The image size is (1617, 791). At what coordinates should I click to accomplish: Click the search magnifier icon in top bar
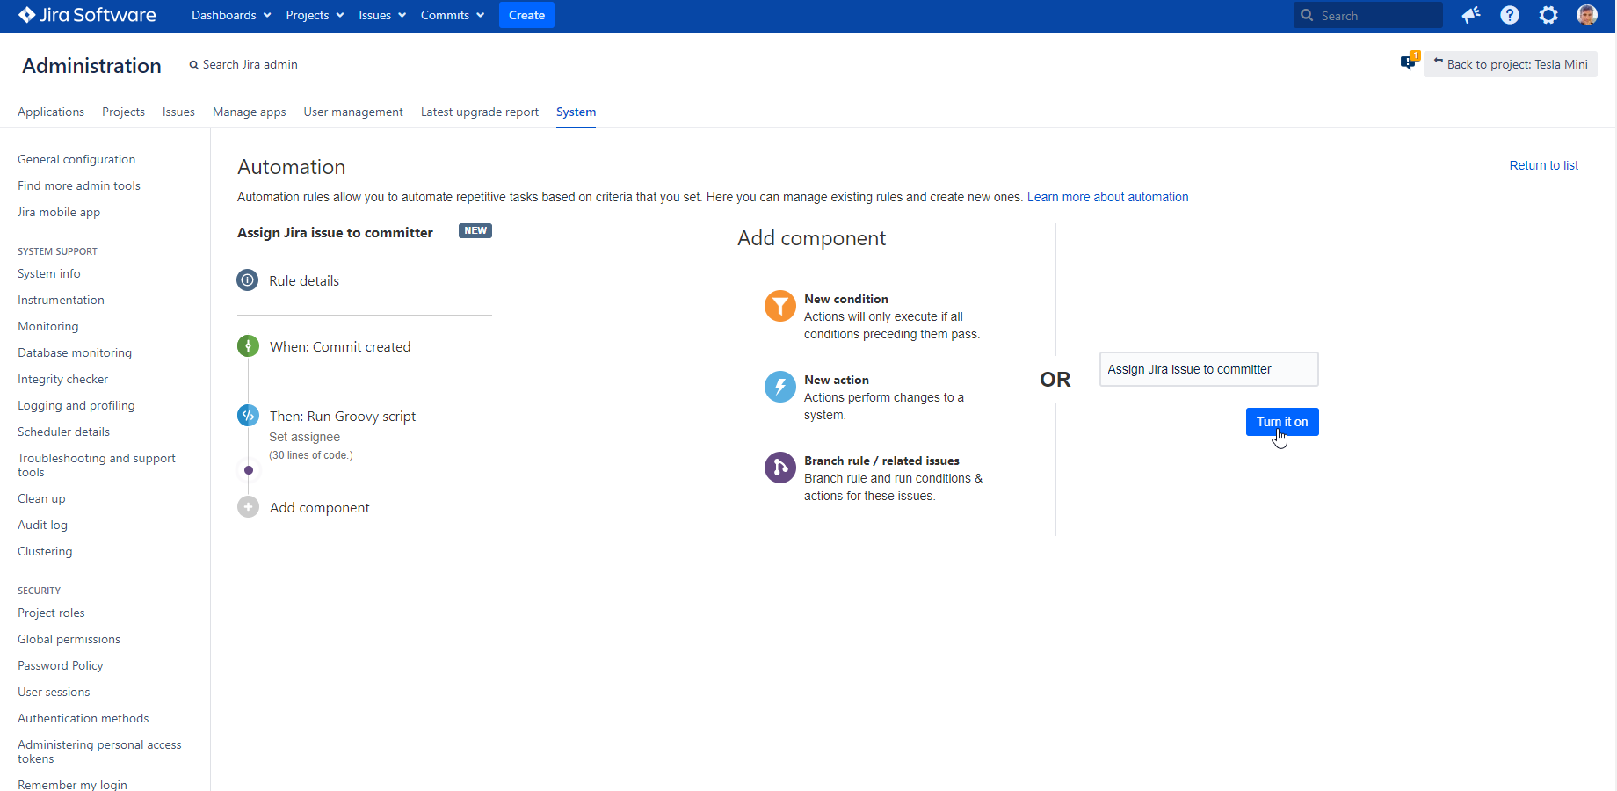pos(1307,15)
